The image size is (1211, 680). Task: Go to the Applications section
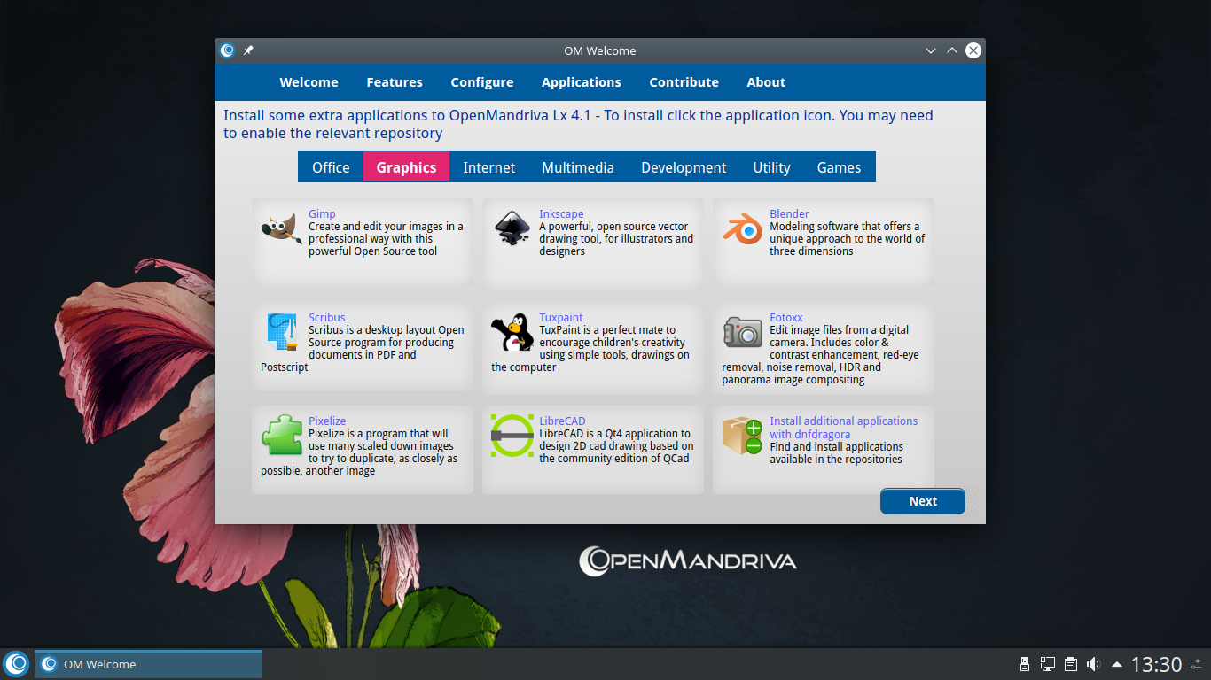click(x=582, y=82)
